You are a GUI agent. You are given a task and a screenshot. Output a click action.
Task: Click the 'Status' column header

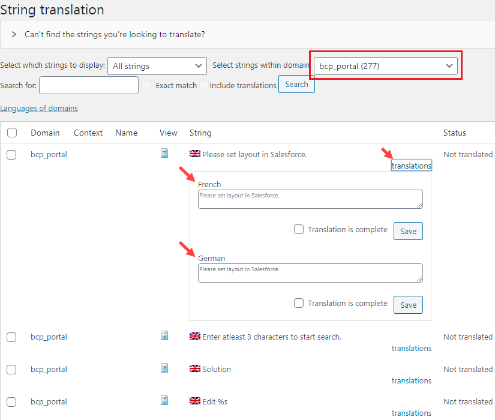[x=454, y=133]
